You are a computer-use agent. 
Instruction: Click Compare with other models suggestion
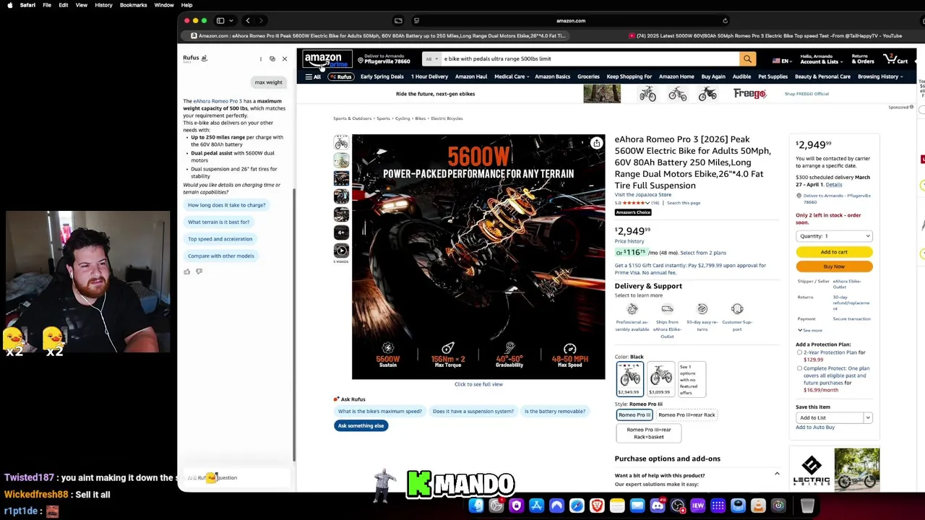click(221, 256)
